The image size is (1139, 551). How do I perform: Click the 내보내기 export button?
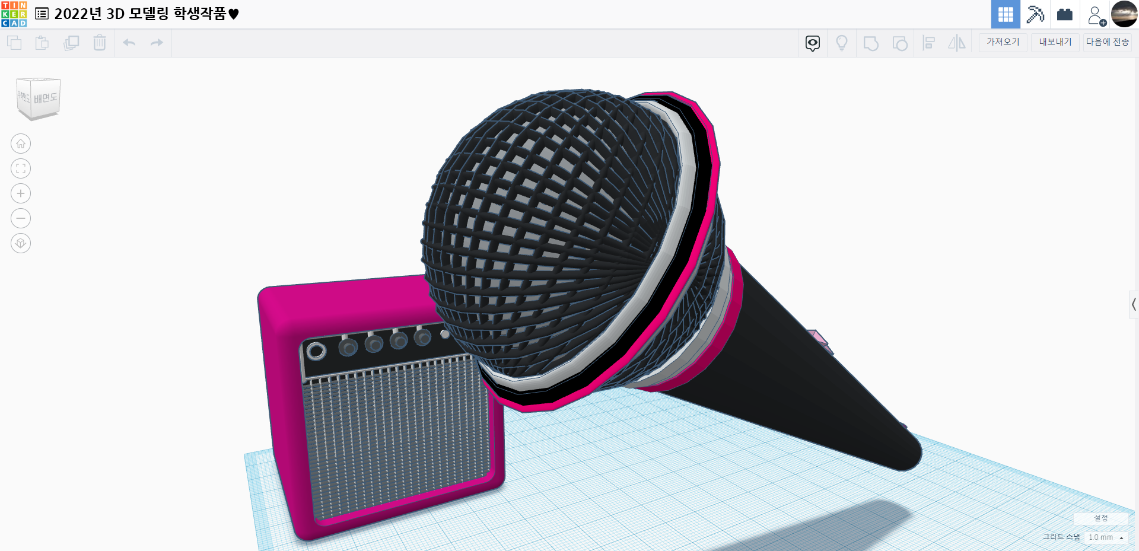coord(1055,42)
